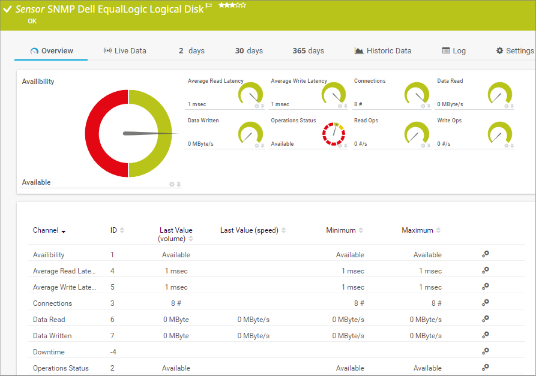Click pin icon on Availibility donut gauge
This screenshot has width=536, height=376.
[178, 184]
